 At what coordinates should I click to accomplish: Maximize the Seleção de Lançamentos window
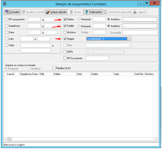pos(147,3)
